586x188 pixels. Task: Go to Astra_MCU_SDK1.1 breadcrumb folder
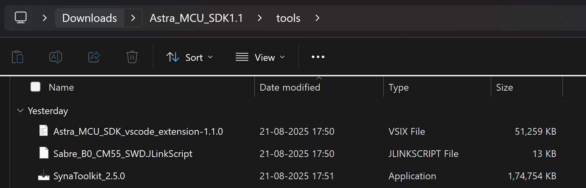click(x=196, y=18)
